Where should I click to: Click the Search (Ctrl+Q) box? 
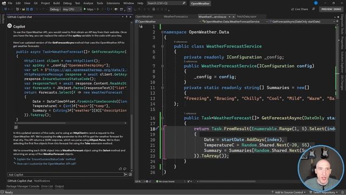(x=167, y=3)
